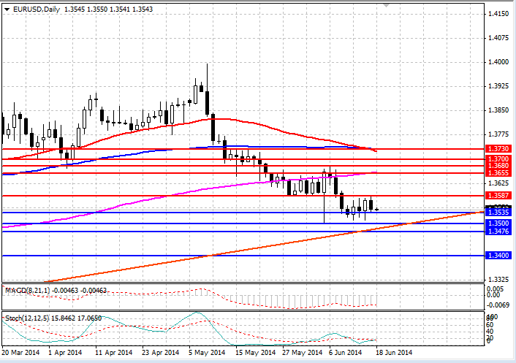This screenshot has height=363, width=516.
Task: Click the low price value 1.3541
Action: (120, 9)
